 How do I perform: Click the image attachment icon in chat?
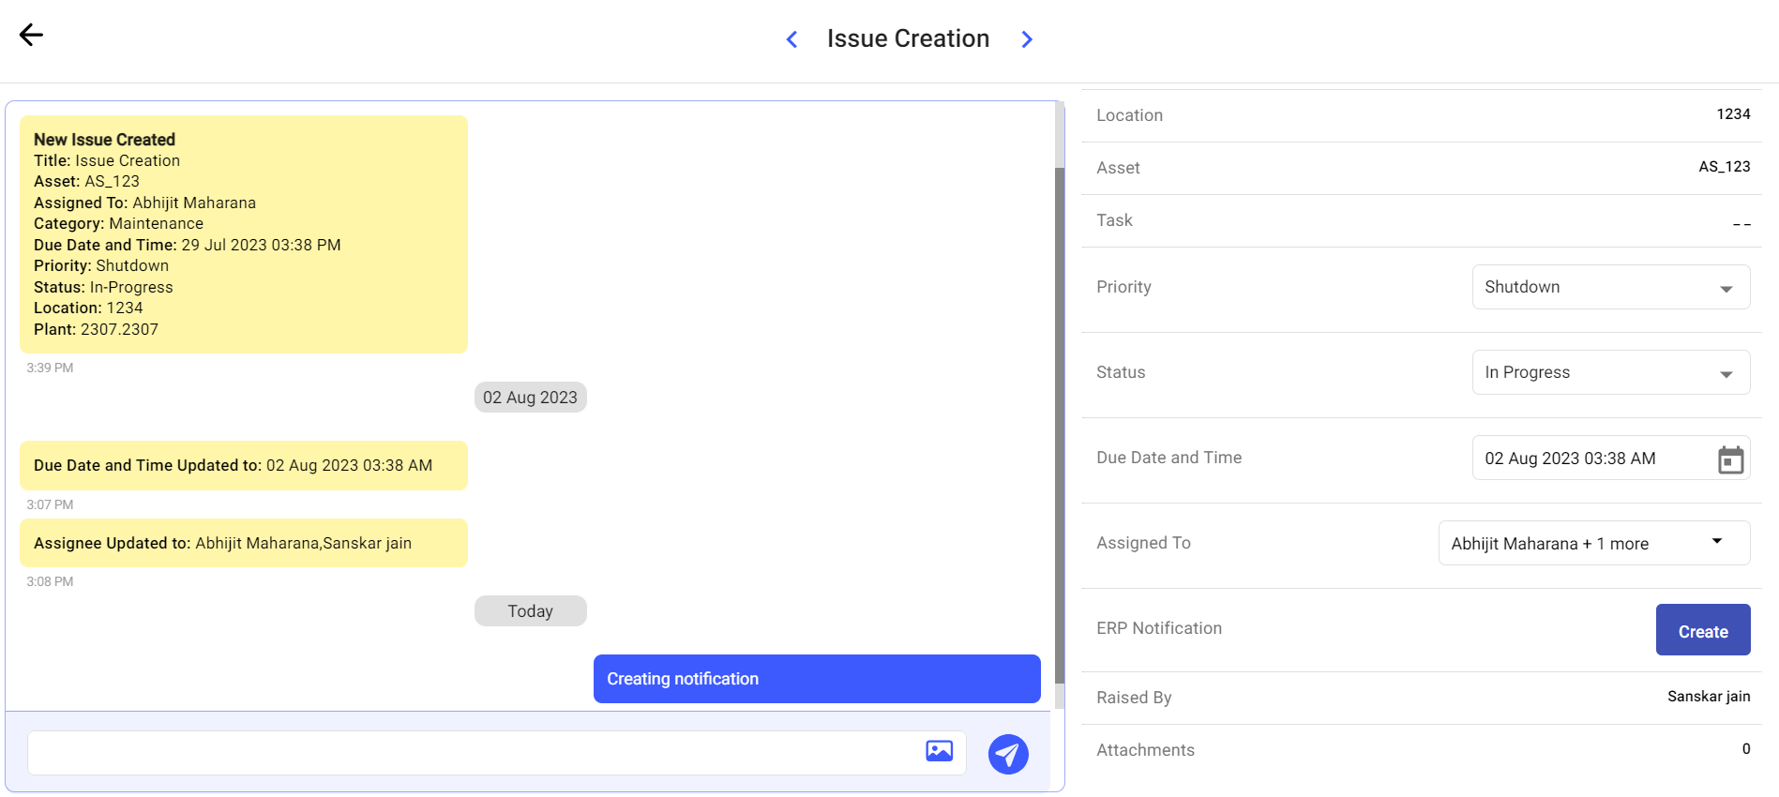point(939,751)
